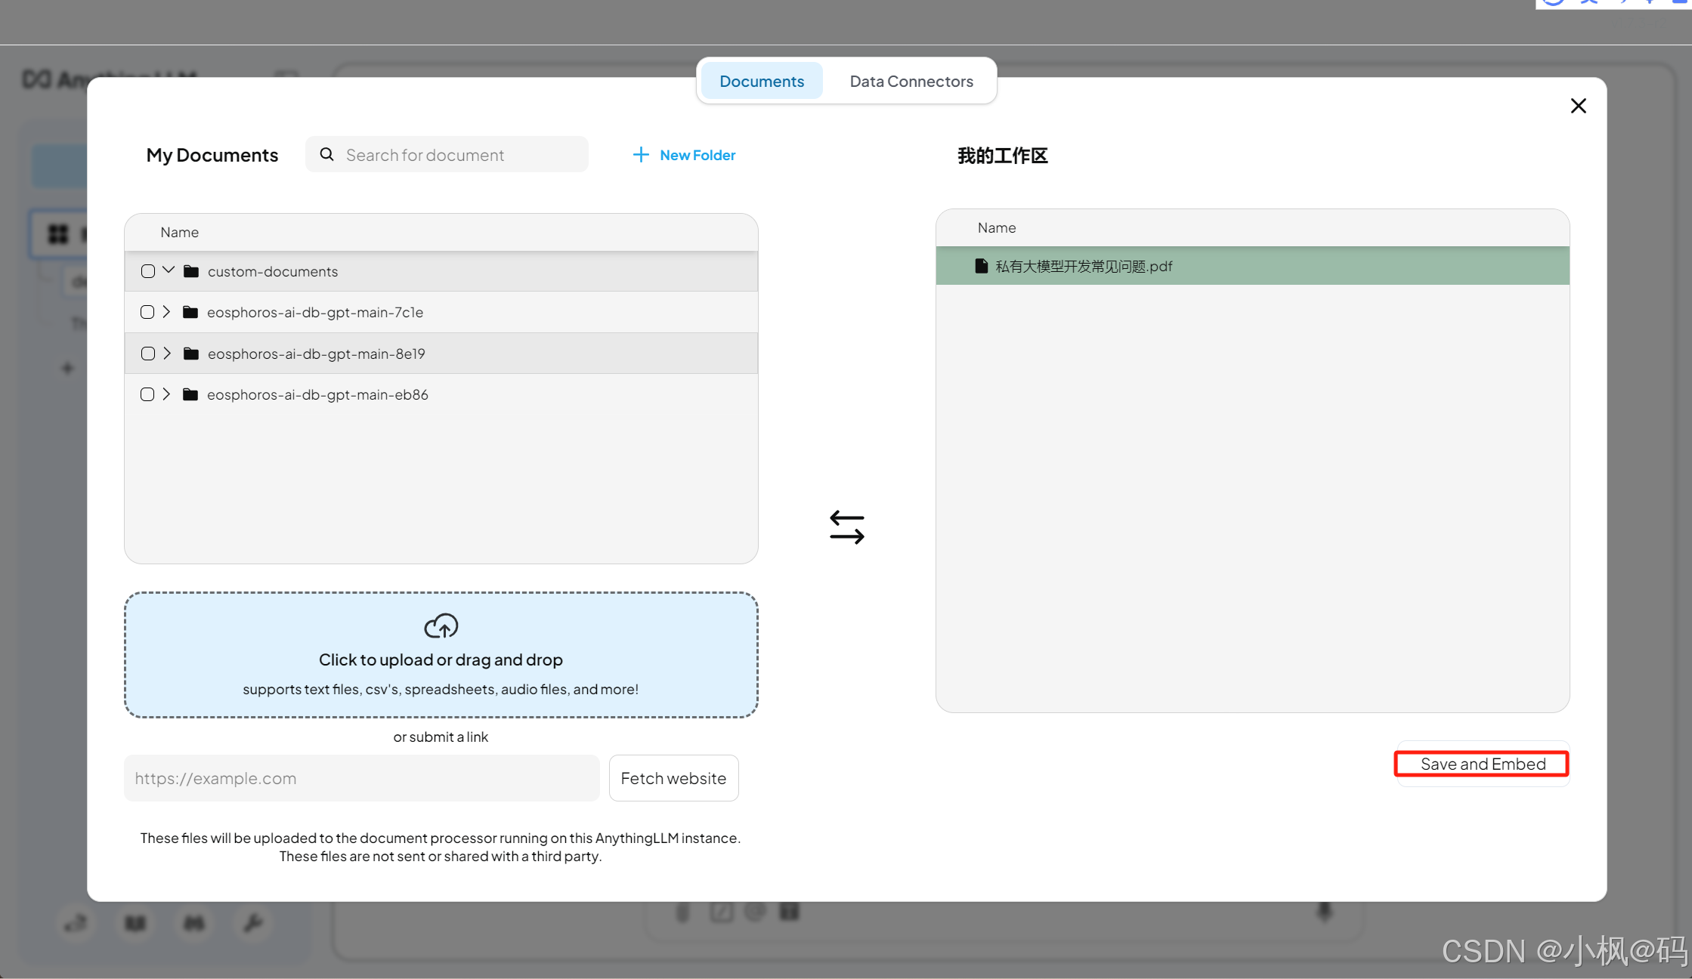Click the custom-documents folder icon
The image size is (1692, 979).
coord(191,271)
